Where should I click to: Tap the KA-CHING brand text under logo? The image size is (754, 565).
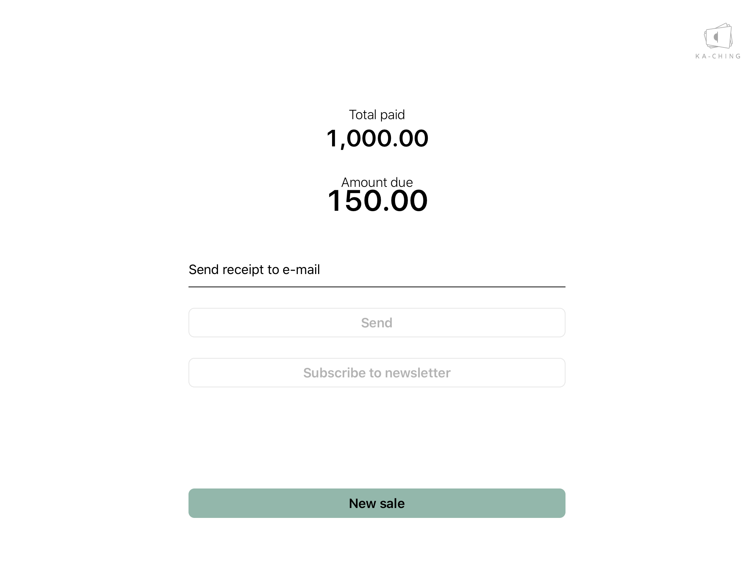[718, 56]
